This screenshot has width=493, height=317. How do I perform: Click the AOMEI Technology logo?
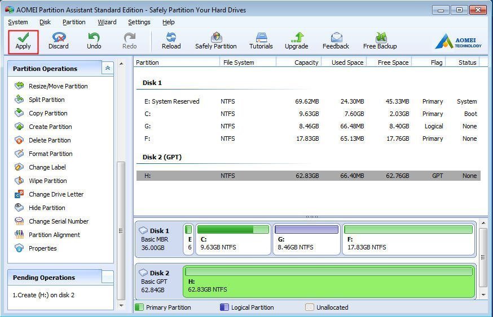458,42
